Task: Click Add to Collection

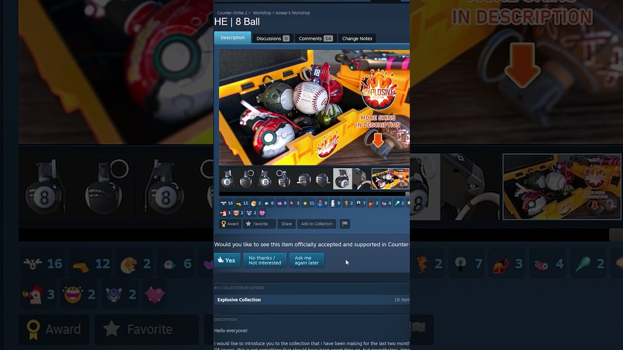Action: click(x=316, y=224)
